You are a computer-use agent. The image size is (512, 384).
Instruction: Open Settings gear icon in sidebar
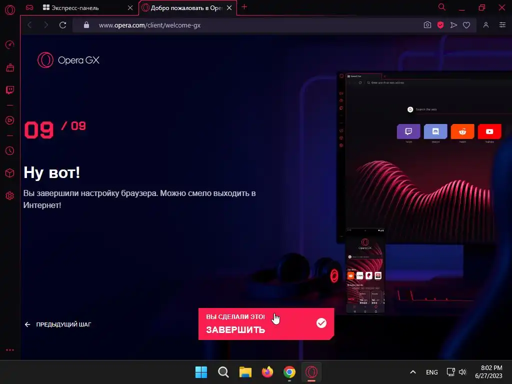point(10,195)
